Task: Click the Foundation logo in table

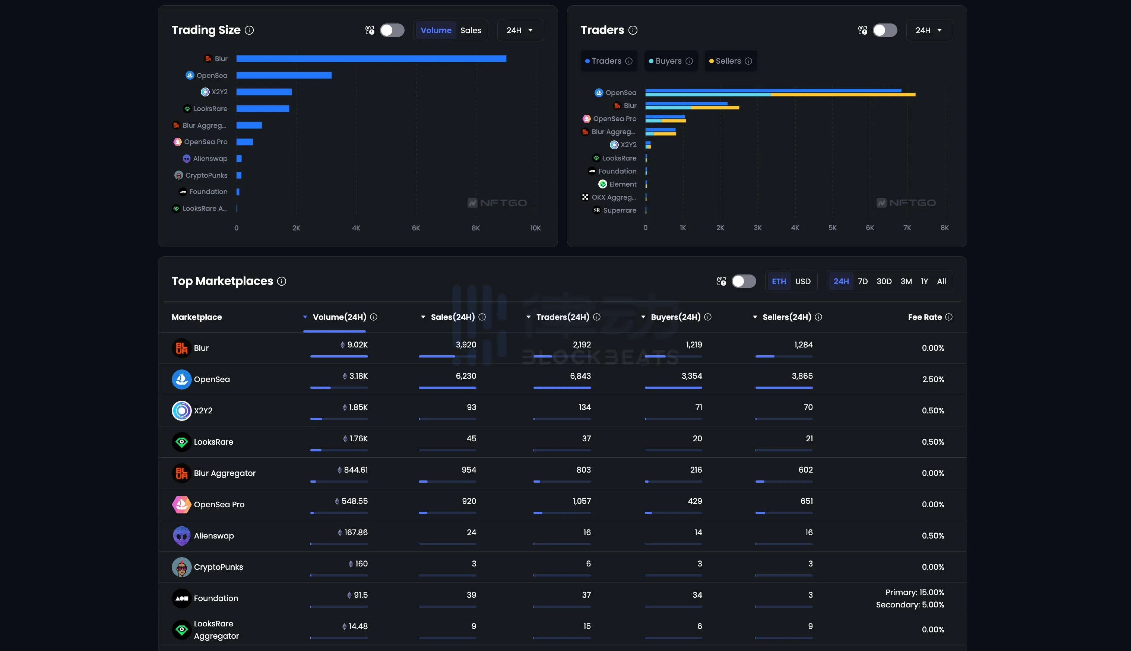Action: coord(181,598)
